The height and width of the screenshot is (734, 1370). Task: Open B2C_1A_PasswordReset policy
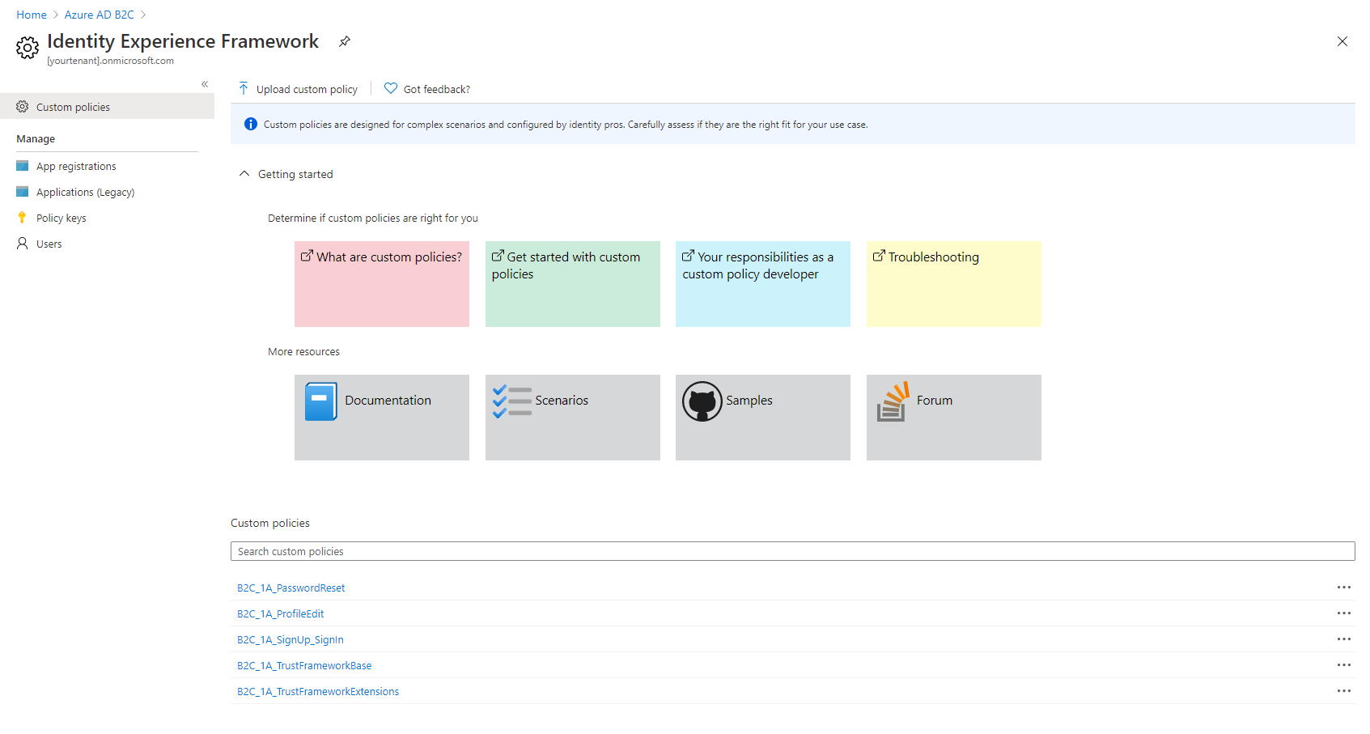coord(291,588)
